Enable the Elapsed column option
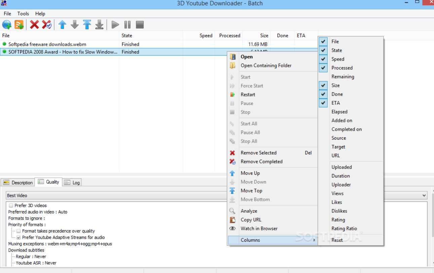Viewport: 434px width, 273px height. pyautogui.click(x=339, y=111)
